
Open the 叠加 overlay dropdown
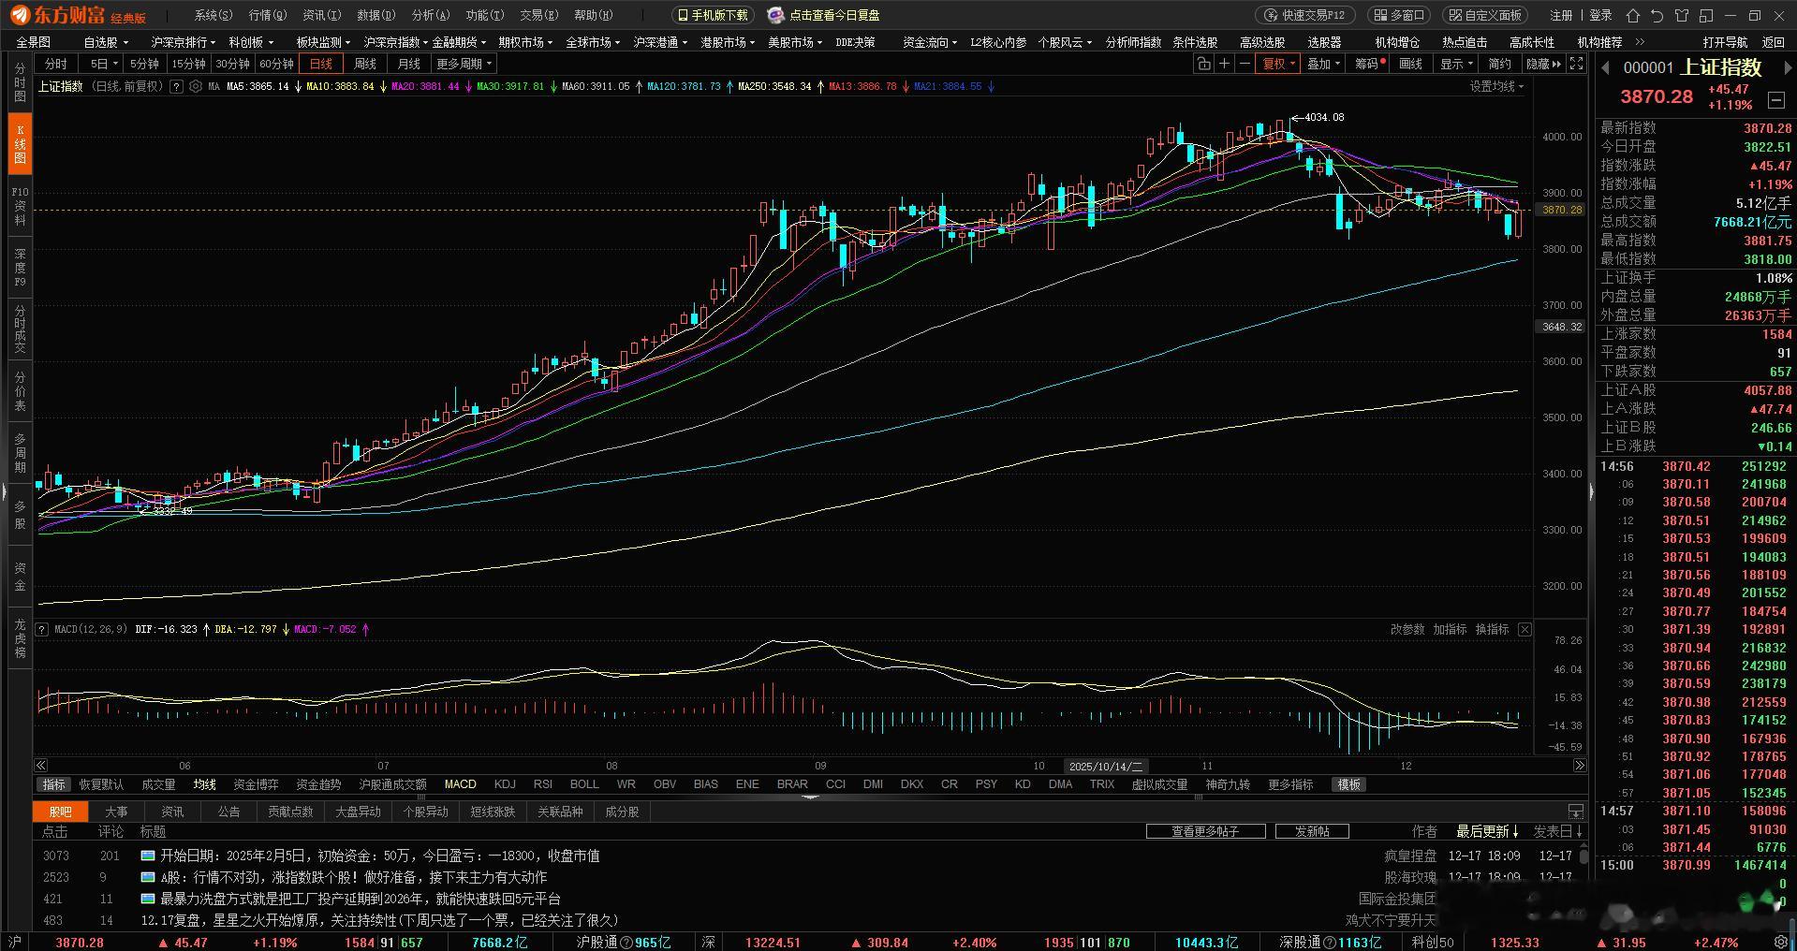pyautogui.click(x=1324, y=64)
